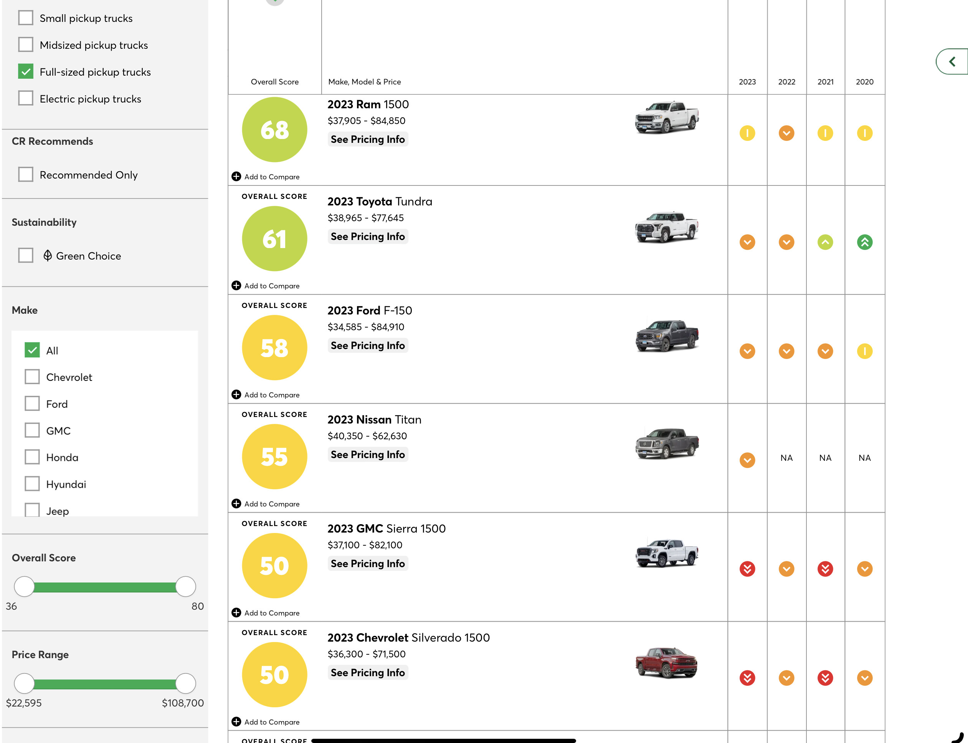Click Add to Compare plus icon for Nissan Titan
This screenshot has width=968, height=743.
click(x=236, y=504)
